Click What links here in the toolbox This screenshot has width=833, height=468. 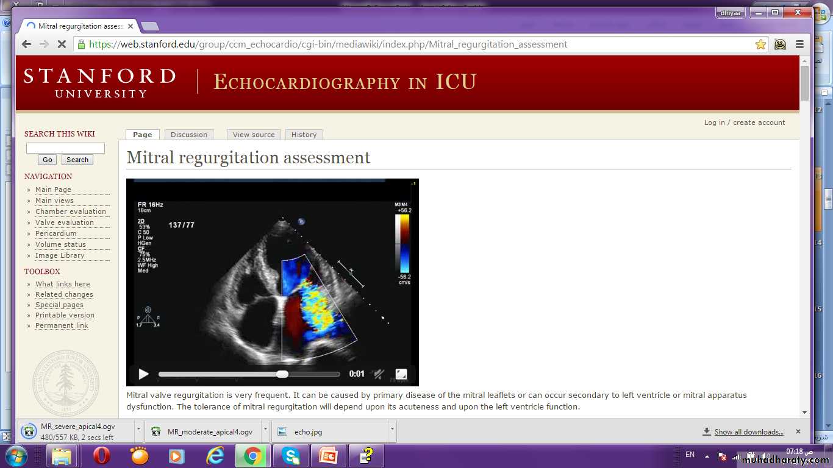[x=63, y=284]
